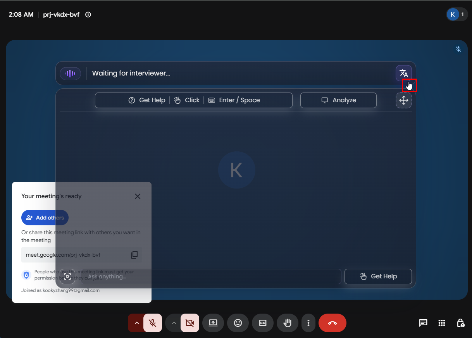Click Get Help in the top hint bar
The height and width of the screenshot is (338, 472).
(147, 100)
